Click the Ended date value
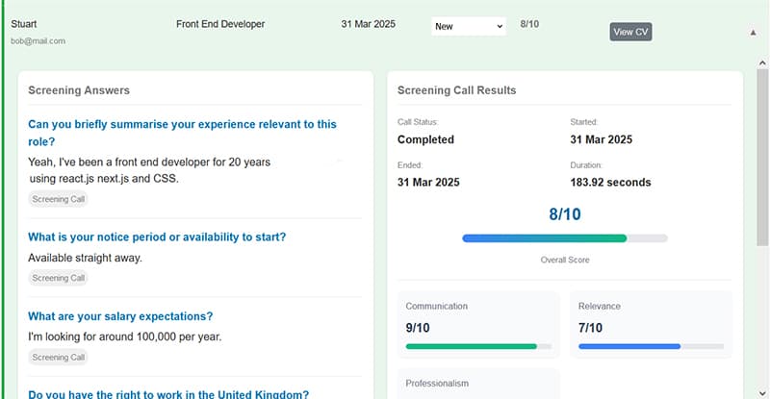The height and width of the screenshot is (399, 770). (428, 183)
